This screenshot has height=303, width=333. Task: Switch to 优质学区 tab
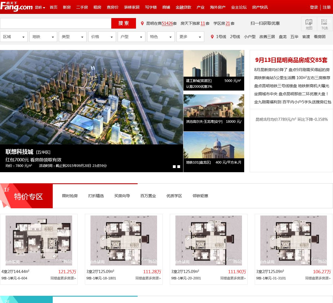coord(174,196)
